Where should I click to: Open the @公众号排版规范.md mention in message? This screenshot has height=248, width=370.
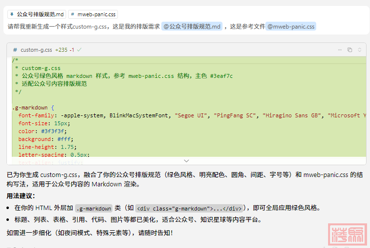[192, 26]
